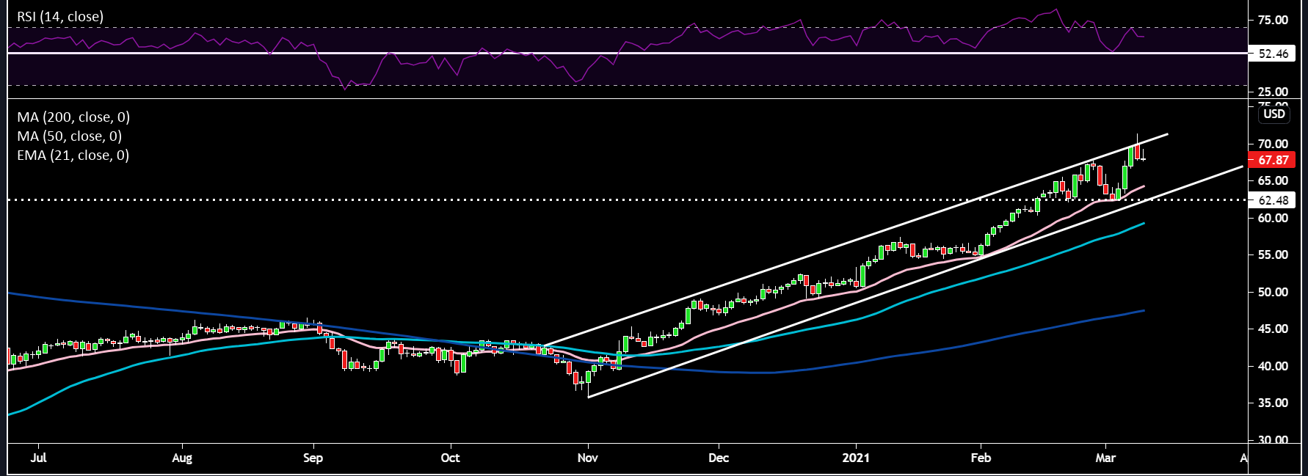The image size is (1308, 476).
Task: Select the Aug label on the time axis
Action: tap(182, 458)
